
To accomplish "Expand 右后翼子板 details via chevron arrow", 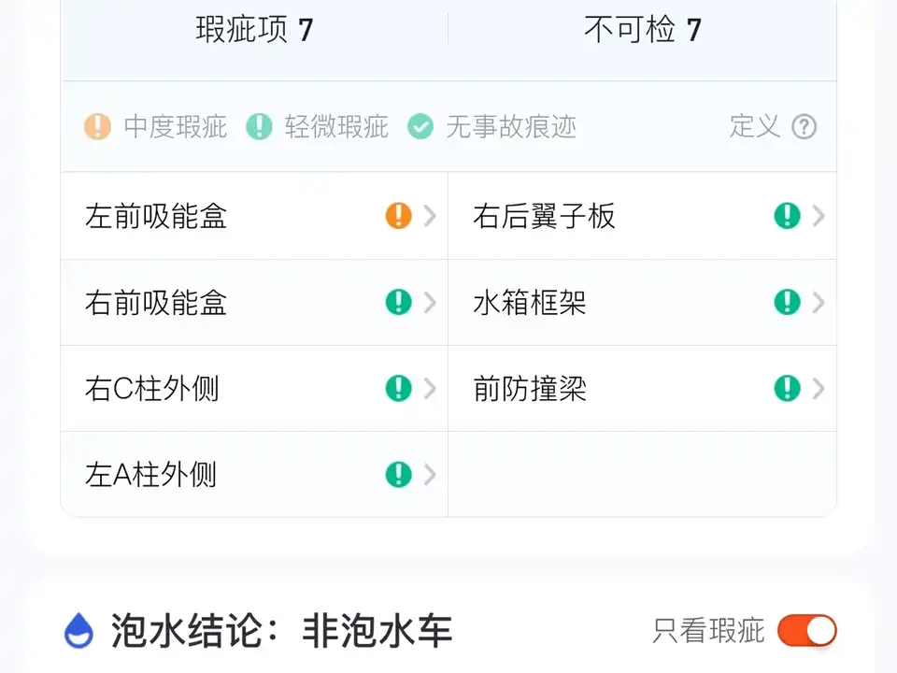I will tap(819, 217).
